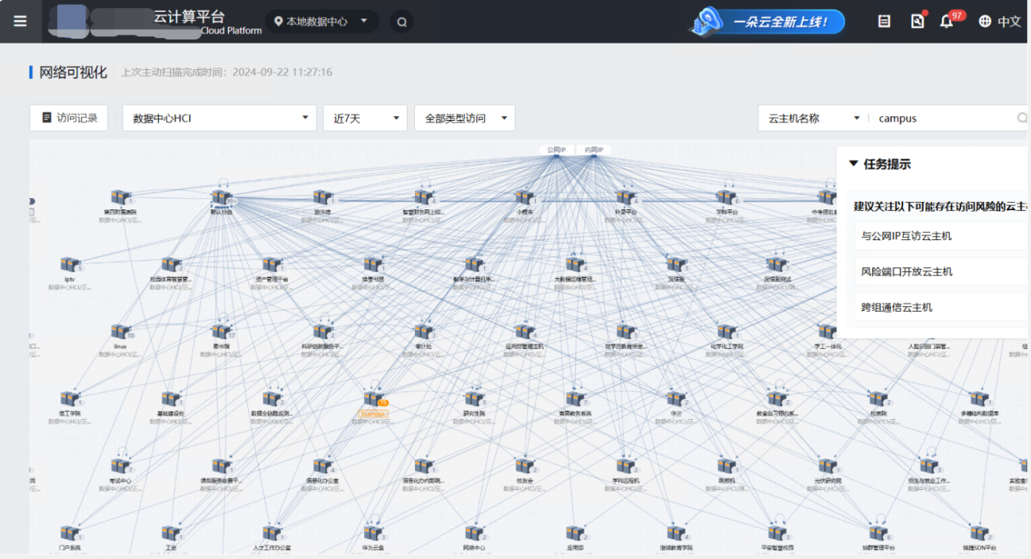Select the orange highlighted server group node
Viewport: 1031px width, 559px height.
(372, 400)
